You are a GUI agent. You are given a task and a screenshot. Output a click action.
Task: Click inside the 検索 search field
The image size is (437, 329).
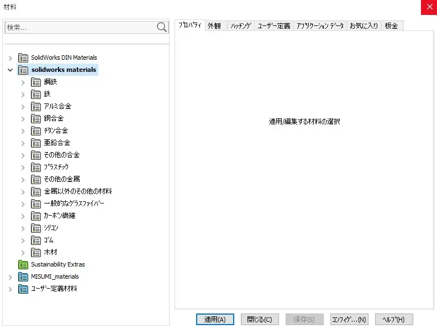click(80, 27)
